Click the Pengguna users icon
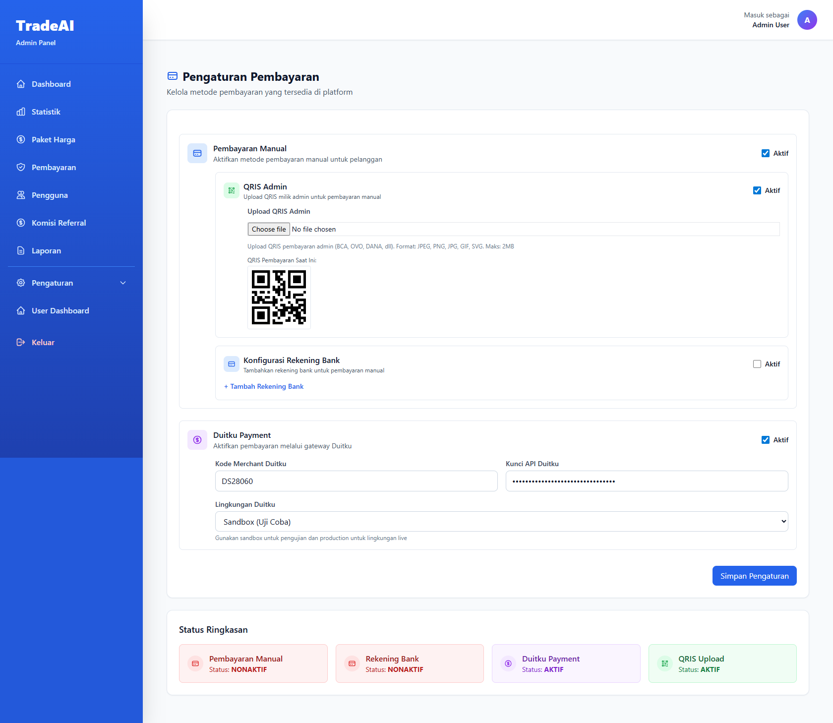 click(x=21, y=195)
